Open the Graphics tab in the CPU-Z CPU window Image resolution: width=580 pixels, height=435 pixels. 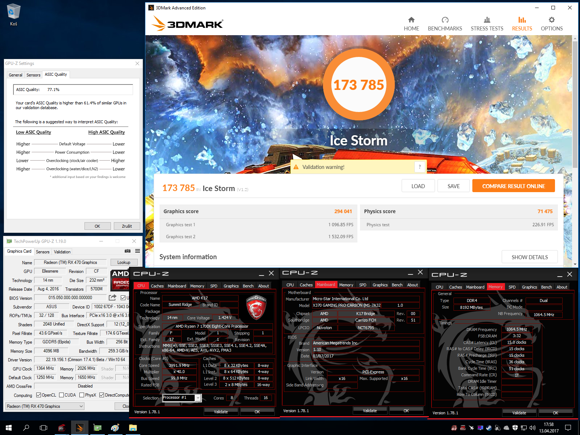(231, 286)
